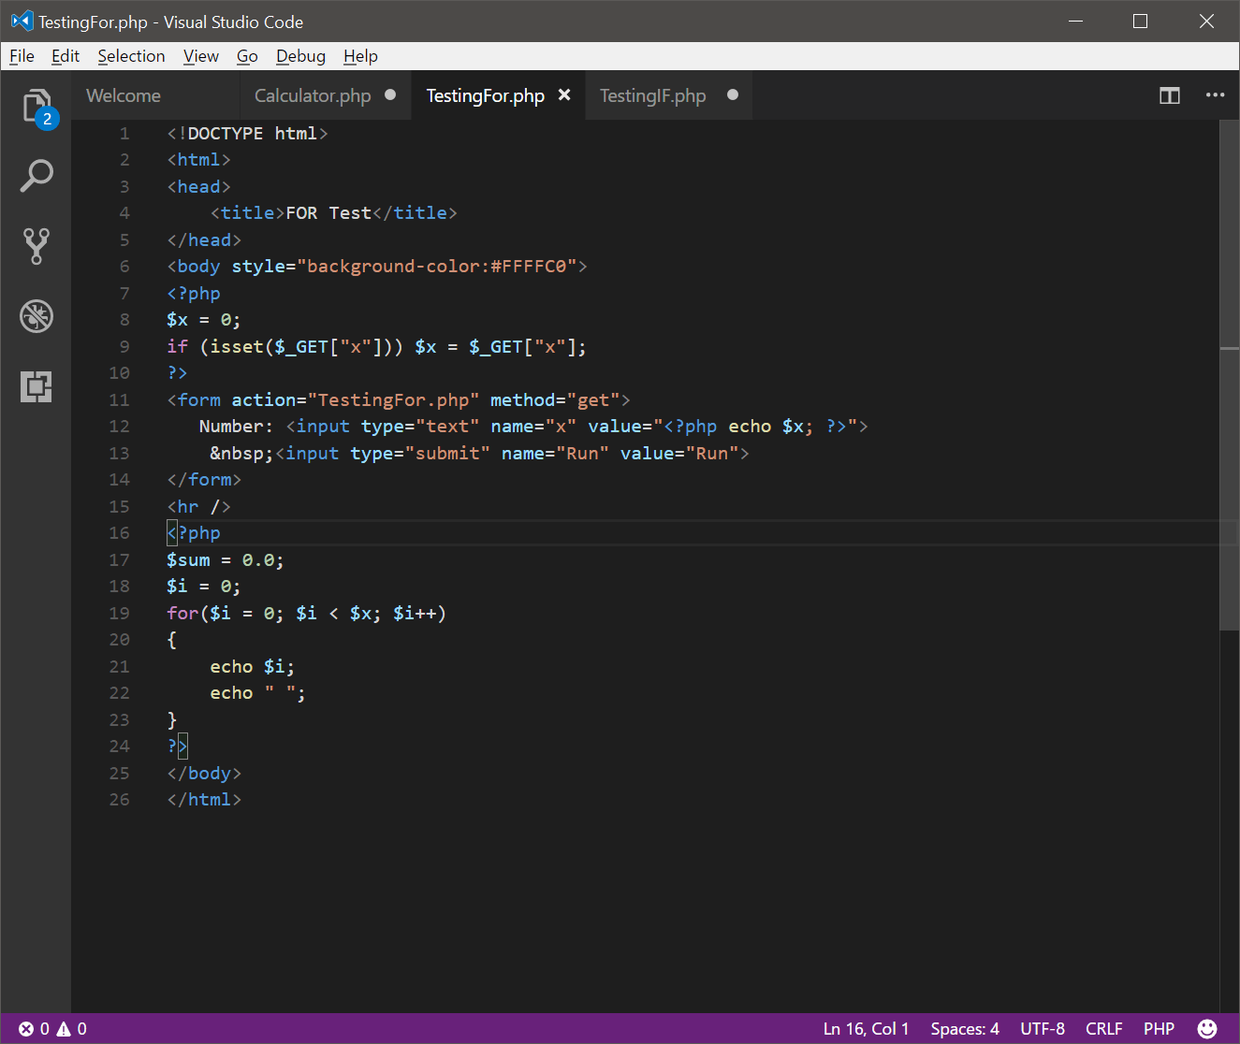This screenshot has height=1044, width=1240.
Task: Click line number 19 in the gutter
Action: pyautogui.click(x=119, y=614)
